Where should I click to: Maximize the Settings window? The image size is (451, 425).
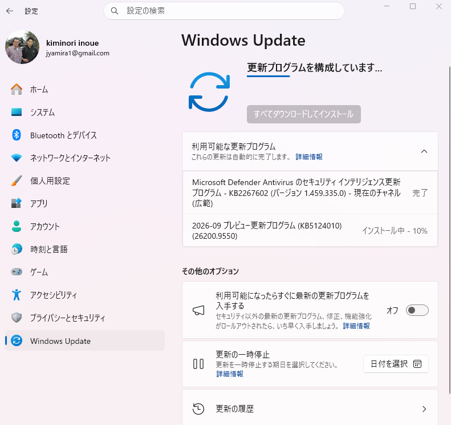pyautogui.click(x=413, y=6)
